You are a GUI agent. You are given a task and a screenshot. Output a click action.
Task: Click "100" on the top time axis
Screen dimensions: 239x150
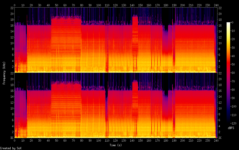point(99,5)
